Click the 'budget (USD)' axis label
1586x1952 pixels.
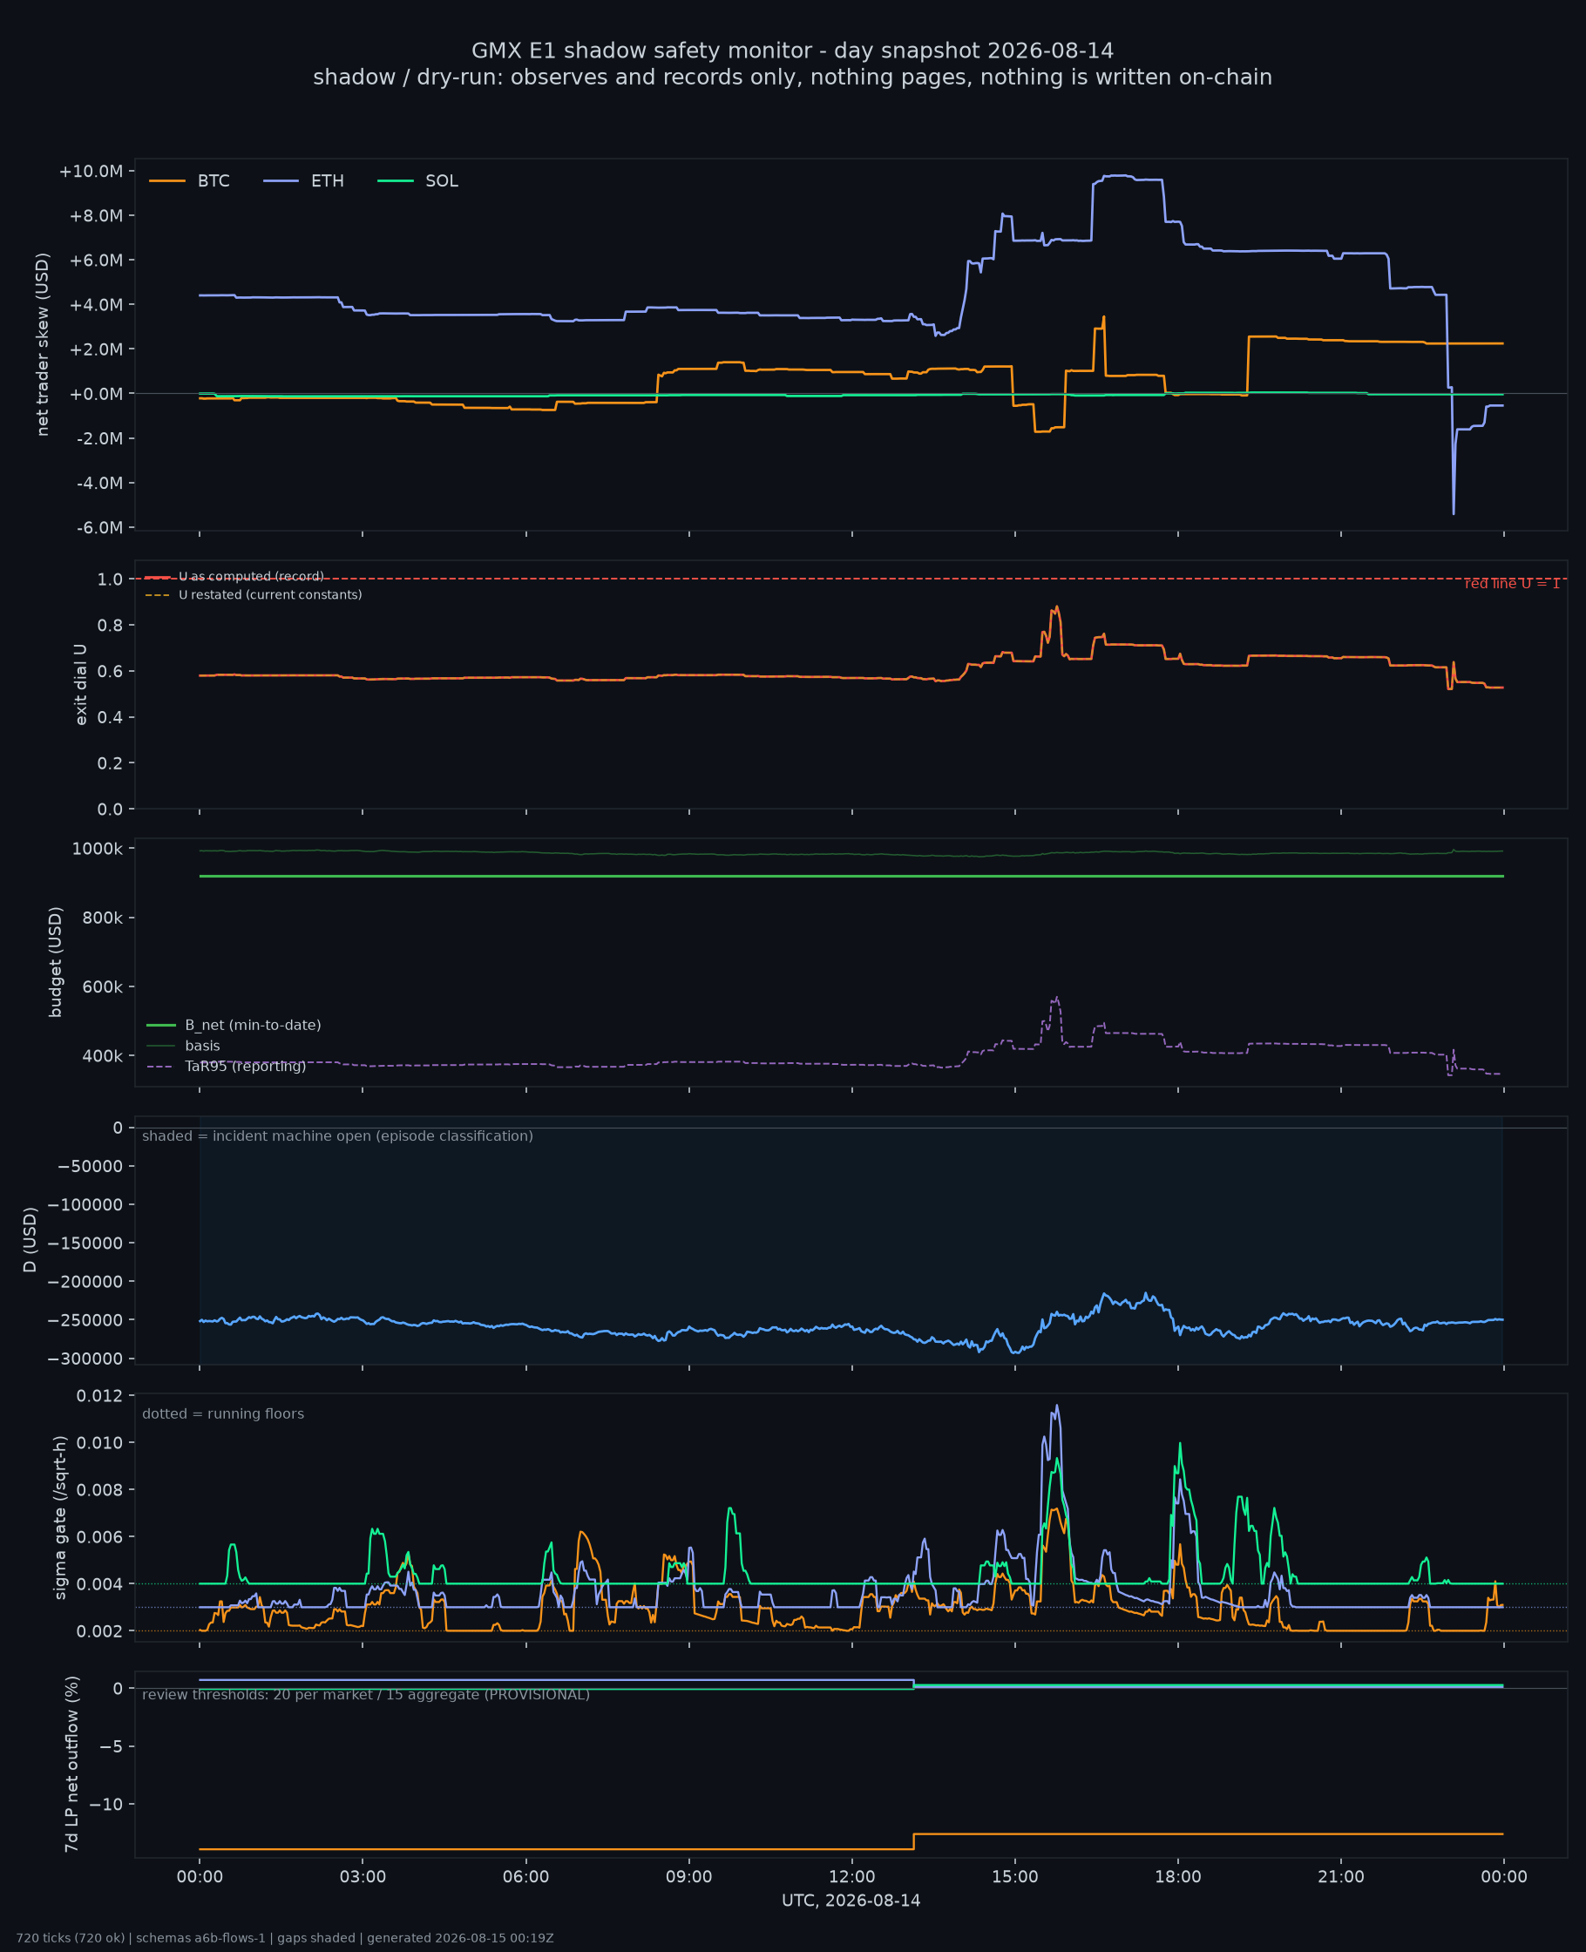click(56, 962)
